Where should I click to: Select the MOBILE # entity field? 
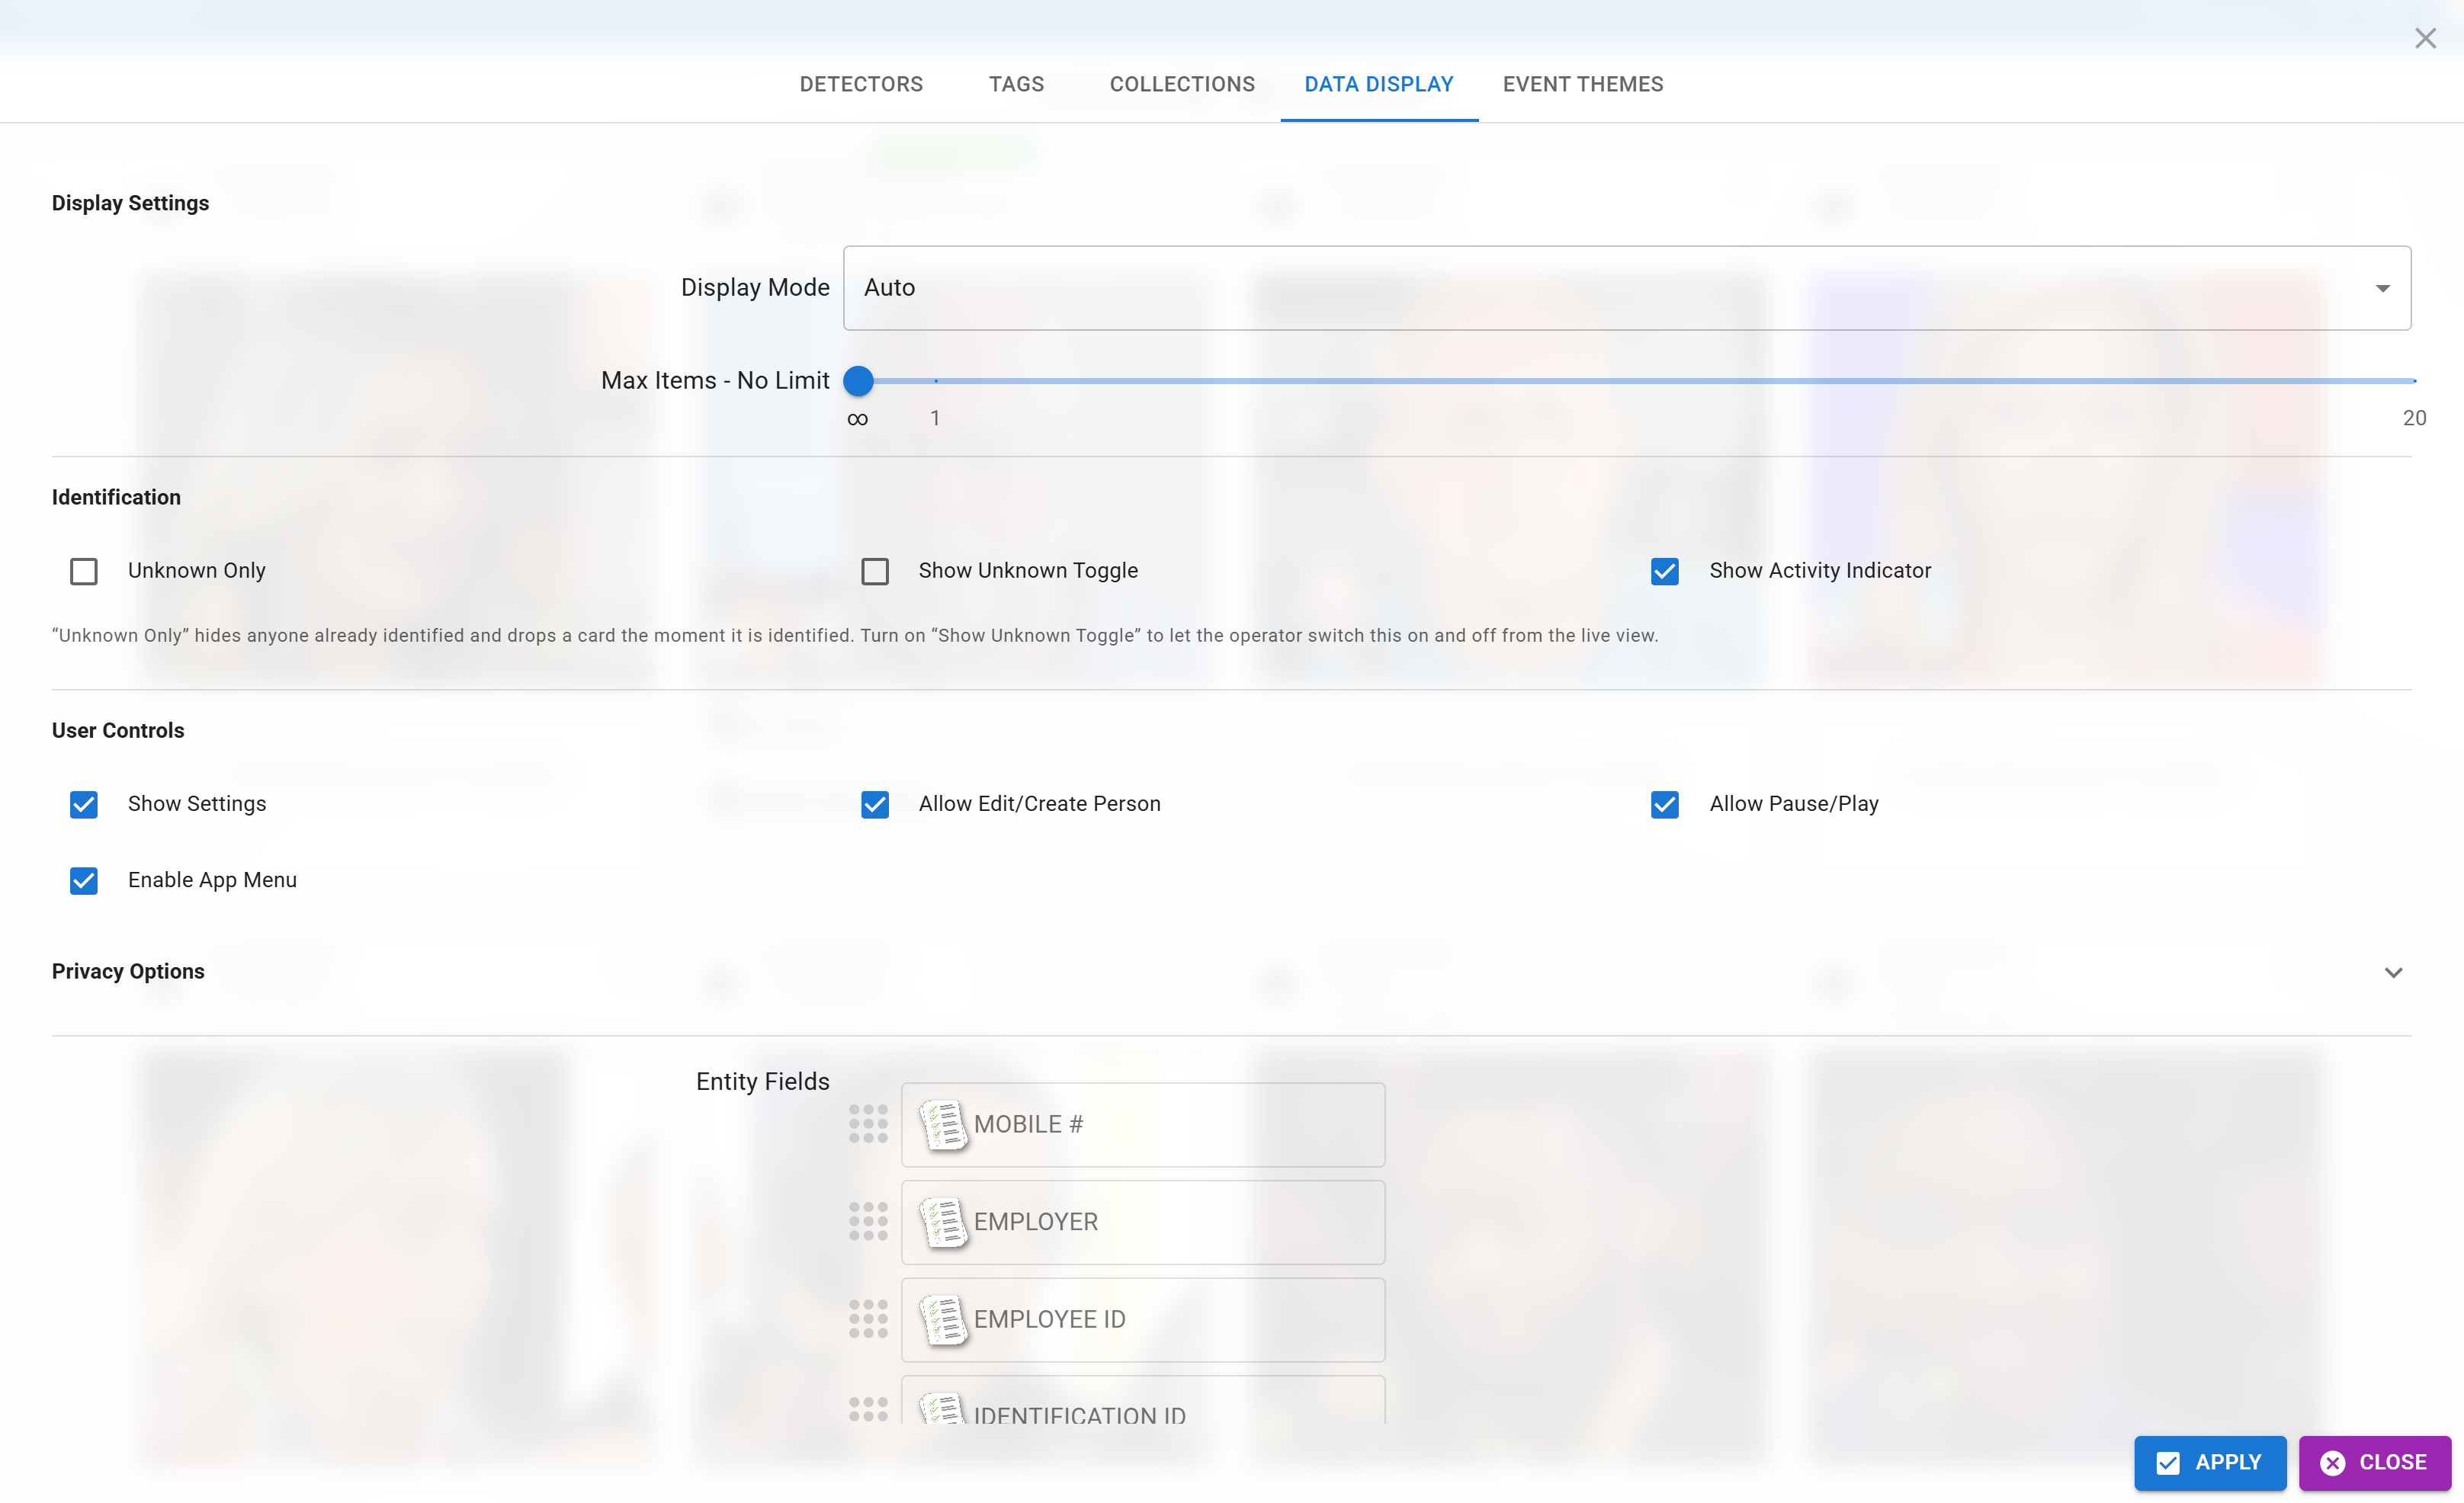pyautogui.click(x=1143, y=1124)
